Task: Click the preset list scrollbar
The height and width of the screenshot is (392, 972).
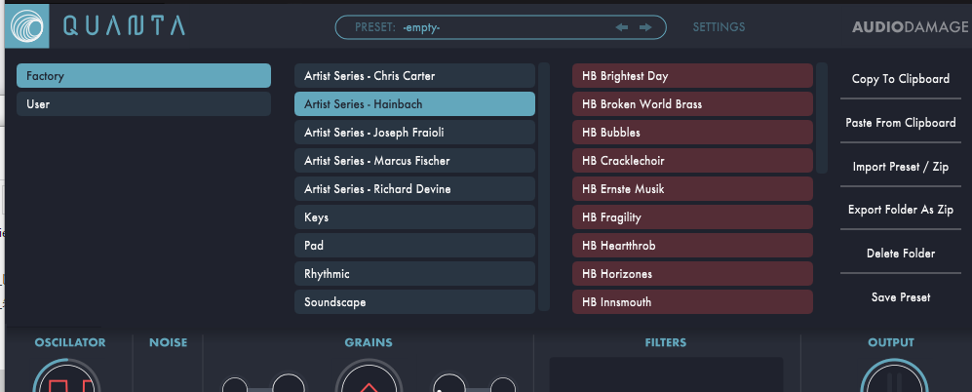Action: (822, 118)
